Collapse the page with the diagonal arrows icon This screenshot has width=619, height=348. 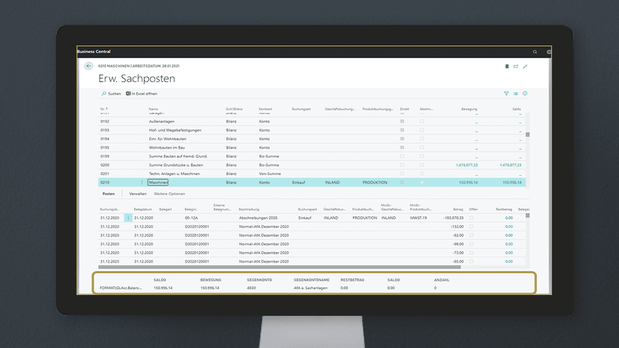[526, 66]
